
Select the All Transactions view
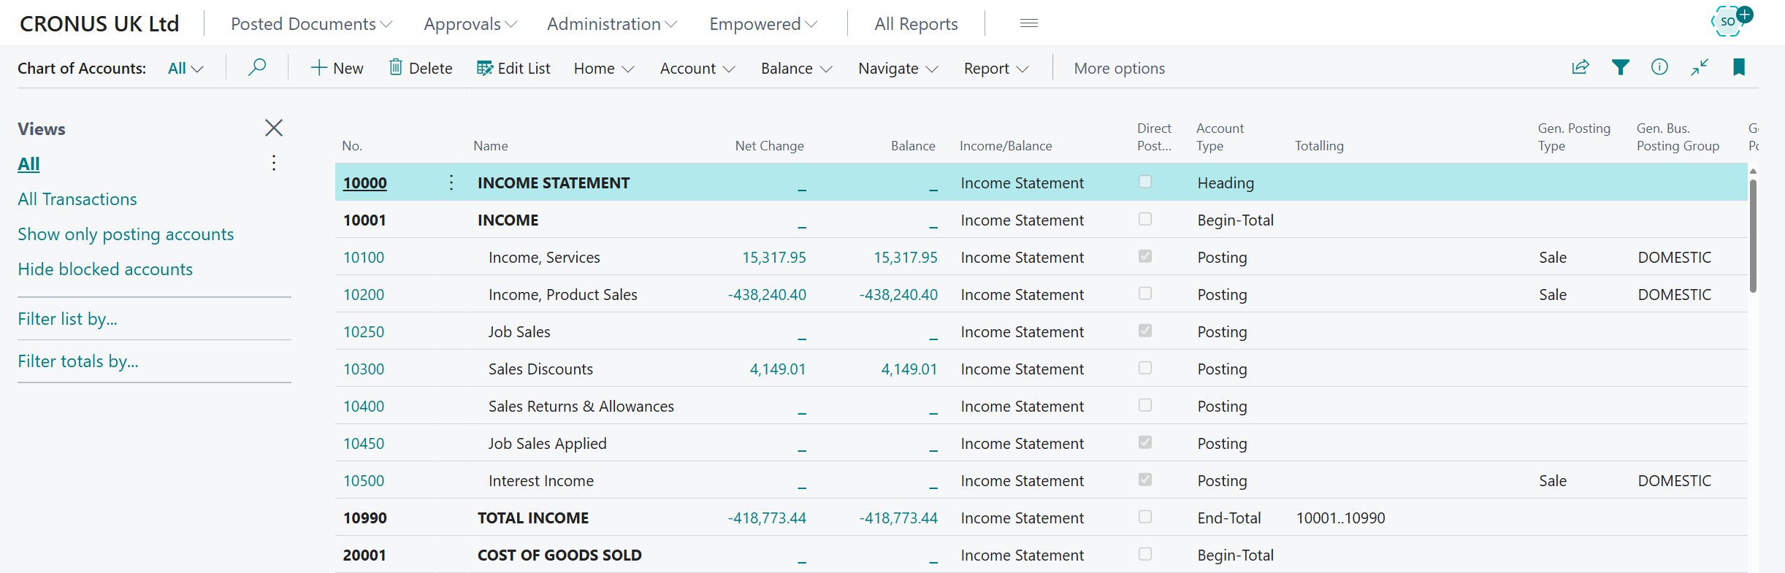[77, 199]
